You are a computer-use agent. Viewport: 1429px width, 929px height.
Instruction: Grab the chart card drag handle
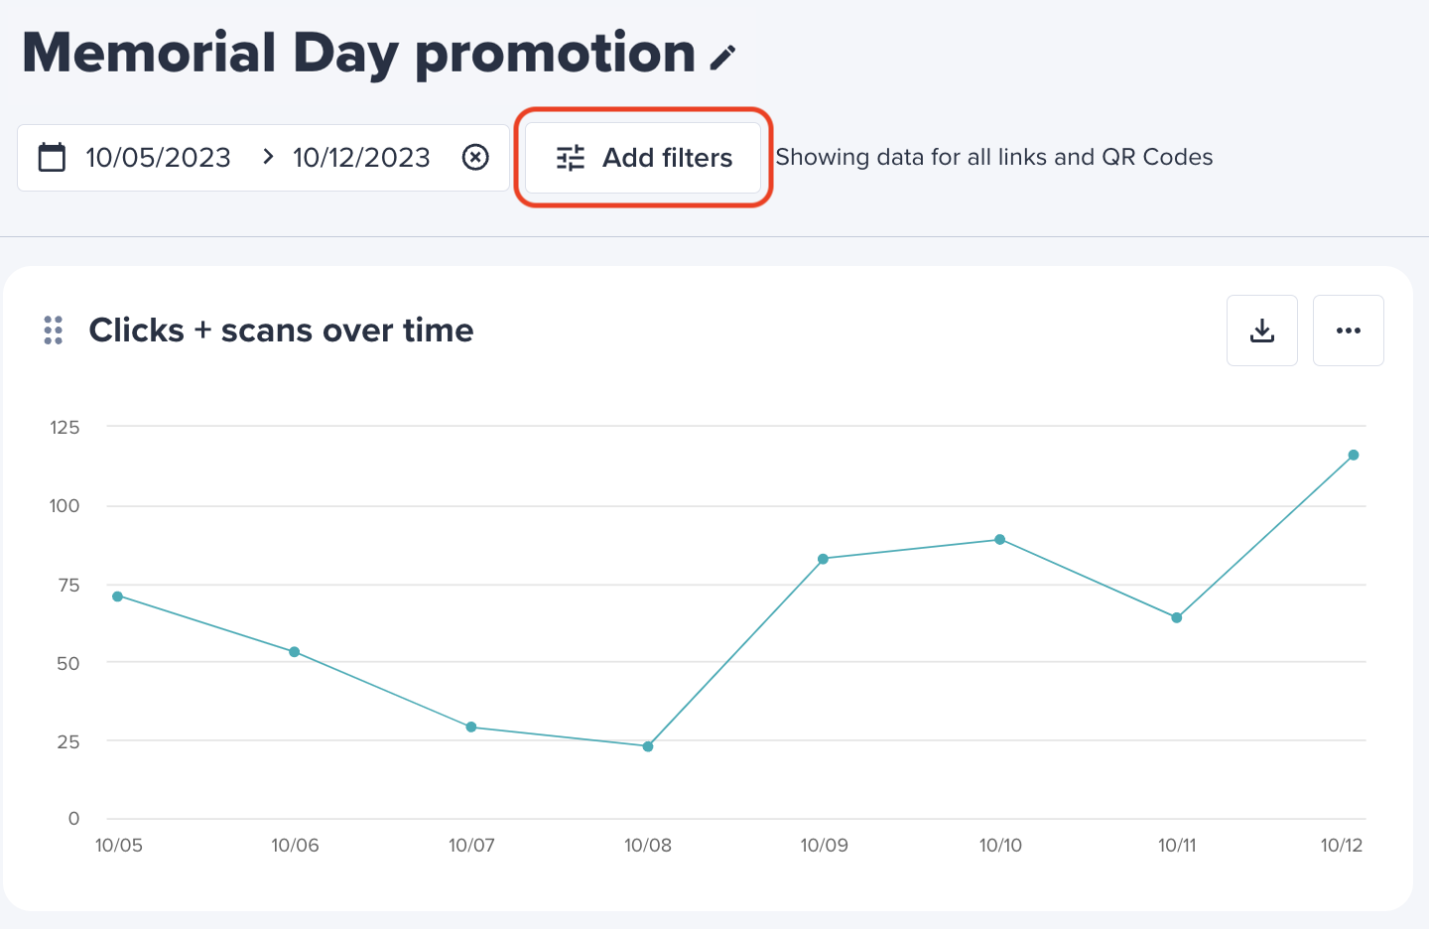click(54, 331)
